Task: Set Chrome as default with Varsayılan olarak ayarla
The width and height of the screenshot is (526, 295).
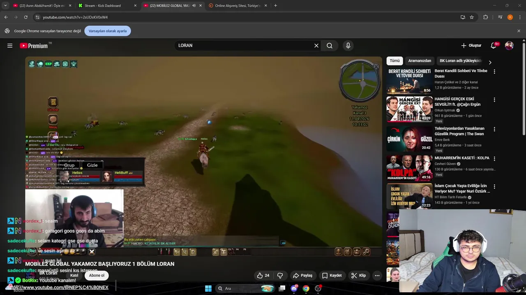Action: click(108, 31)
